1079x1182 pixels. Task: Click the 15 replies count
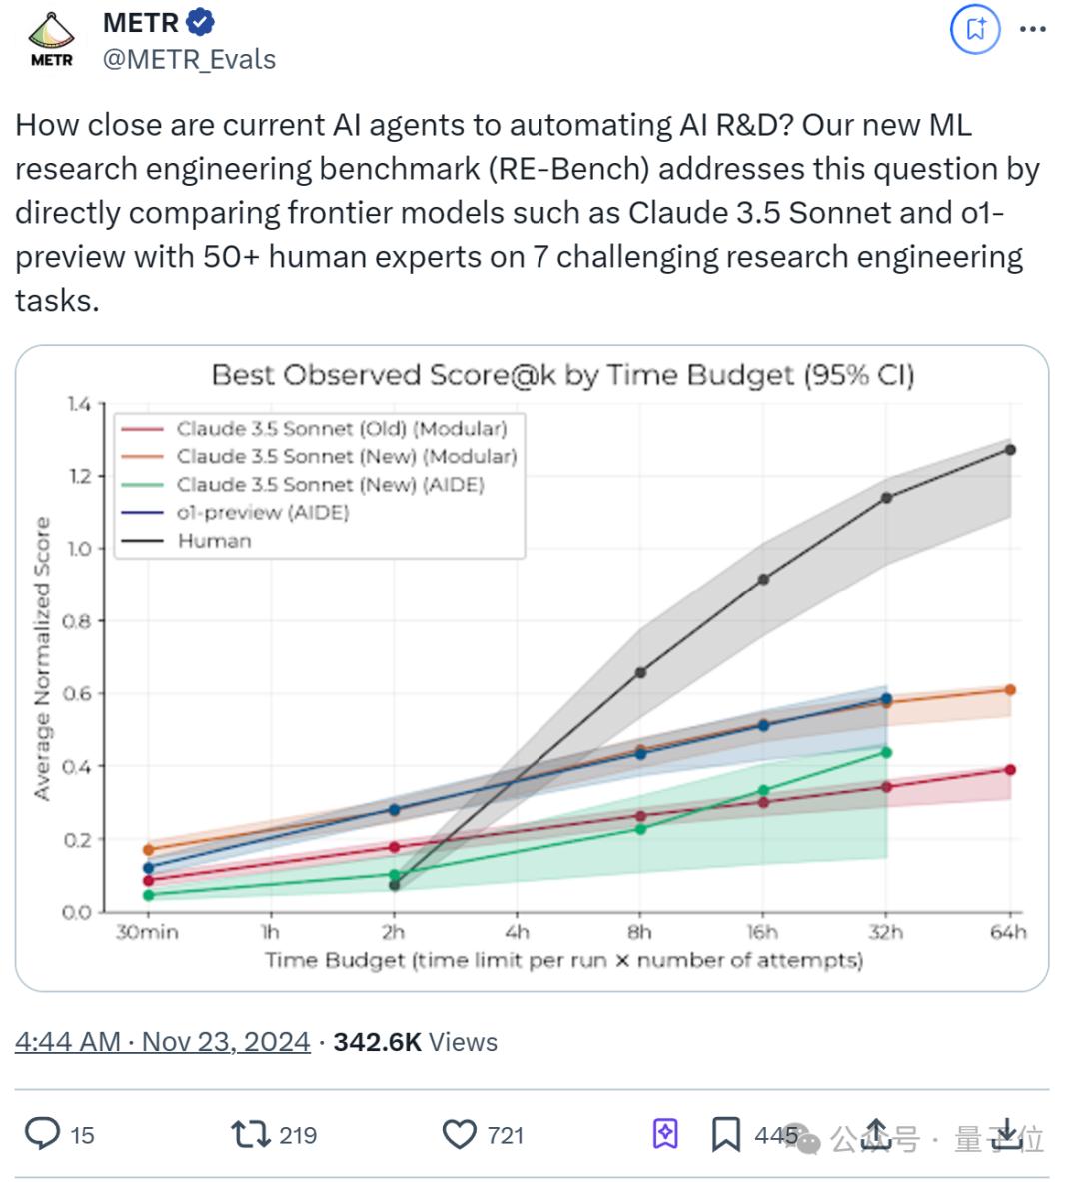coord(82,1135)
